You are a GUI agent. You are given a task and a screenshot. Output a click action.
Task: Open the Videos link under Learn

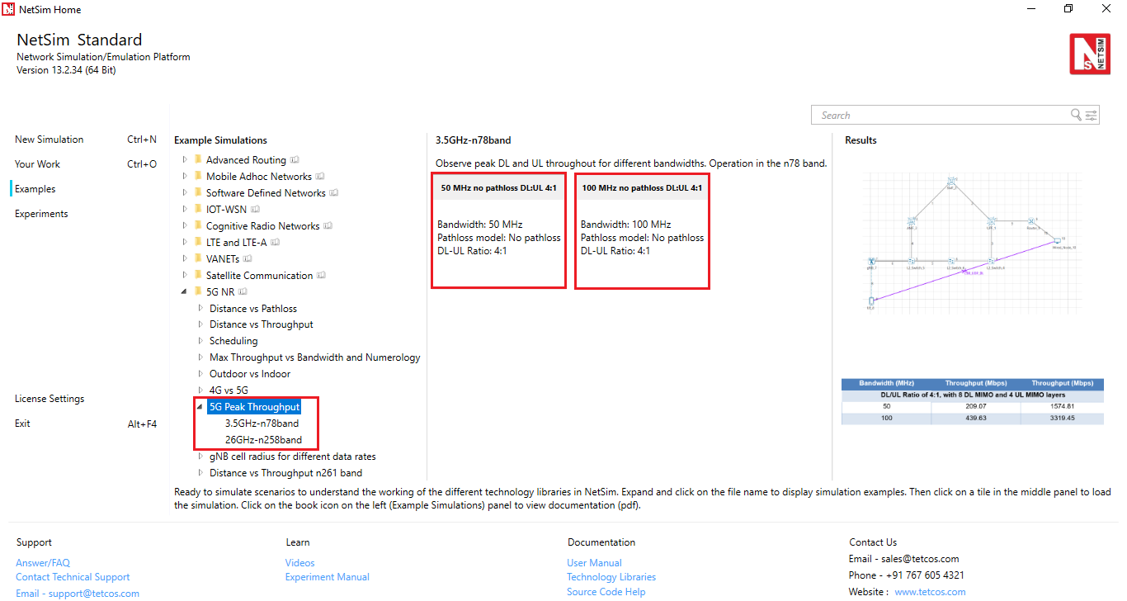tap(300, 563)
